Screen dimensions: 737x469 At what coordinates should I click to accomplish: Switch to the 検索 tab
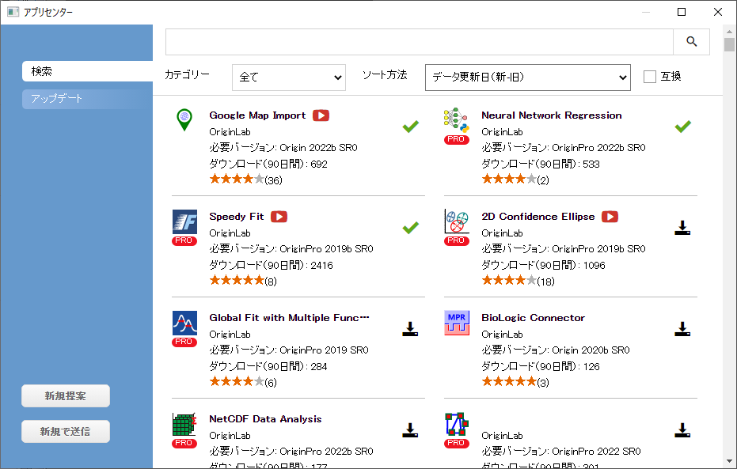(x=87, y=71)
